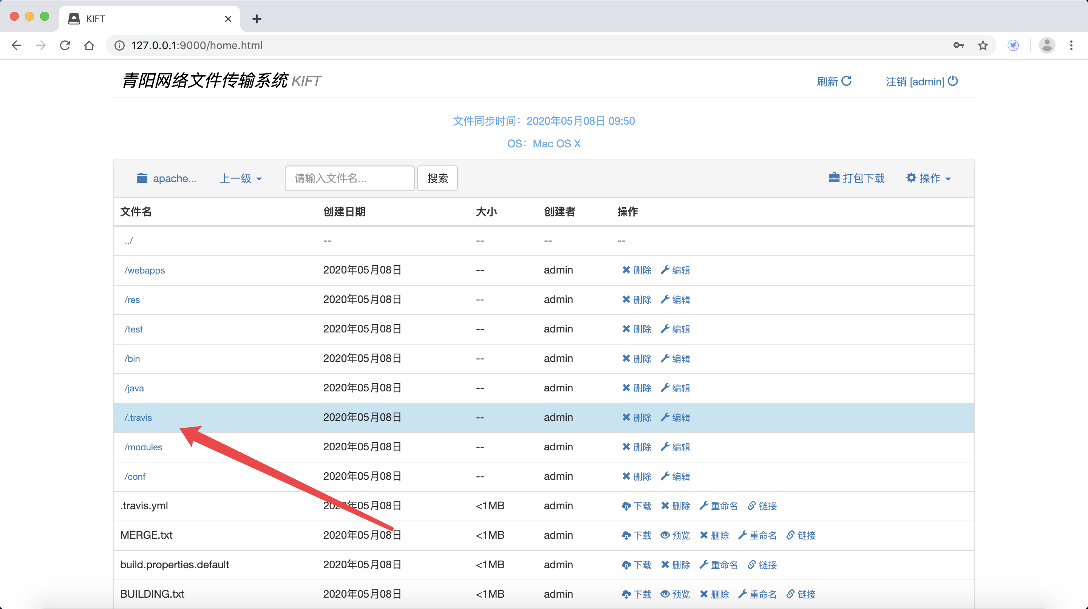
Task: Download the .travis.yml file
Action: point(636,505)
